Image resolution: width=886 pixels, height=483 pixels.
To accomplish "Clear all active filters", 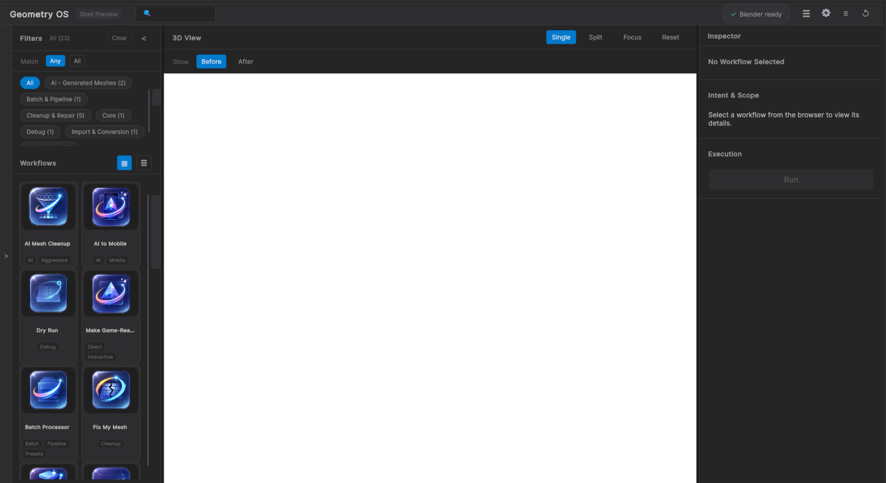I will pos(119,38).
